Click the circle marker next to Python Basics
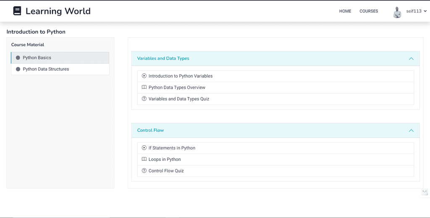Image resolution: width=430 pixels, height=218 pixels. pos(18,58)
